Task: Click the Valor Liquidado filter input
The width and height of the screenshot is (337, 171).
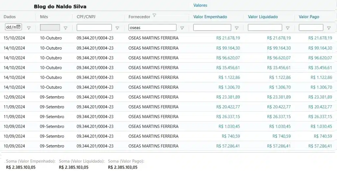Action: coord(265,28)
